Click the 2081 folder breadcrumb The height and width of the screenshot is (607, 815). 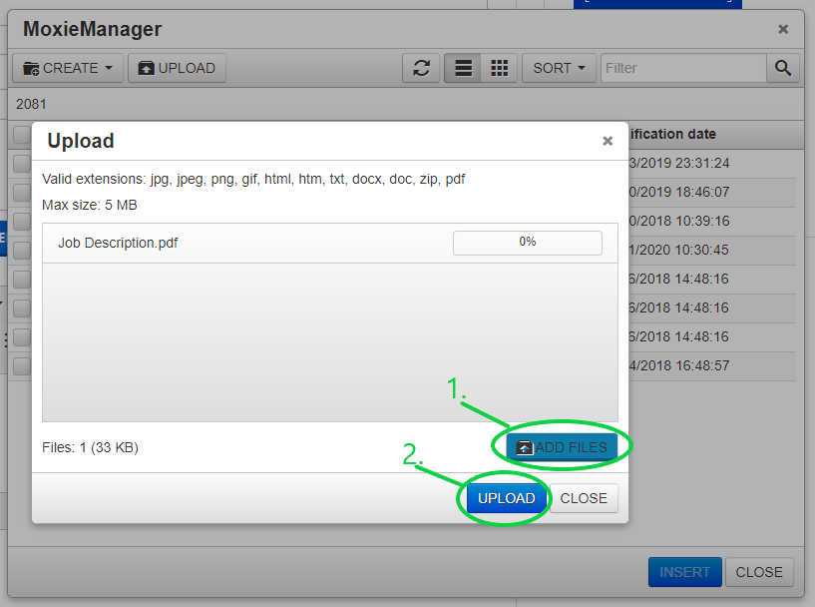point(31,104)
